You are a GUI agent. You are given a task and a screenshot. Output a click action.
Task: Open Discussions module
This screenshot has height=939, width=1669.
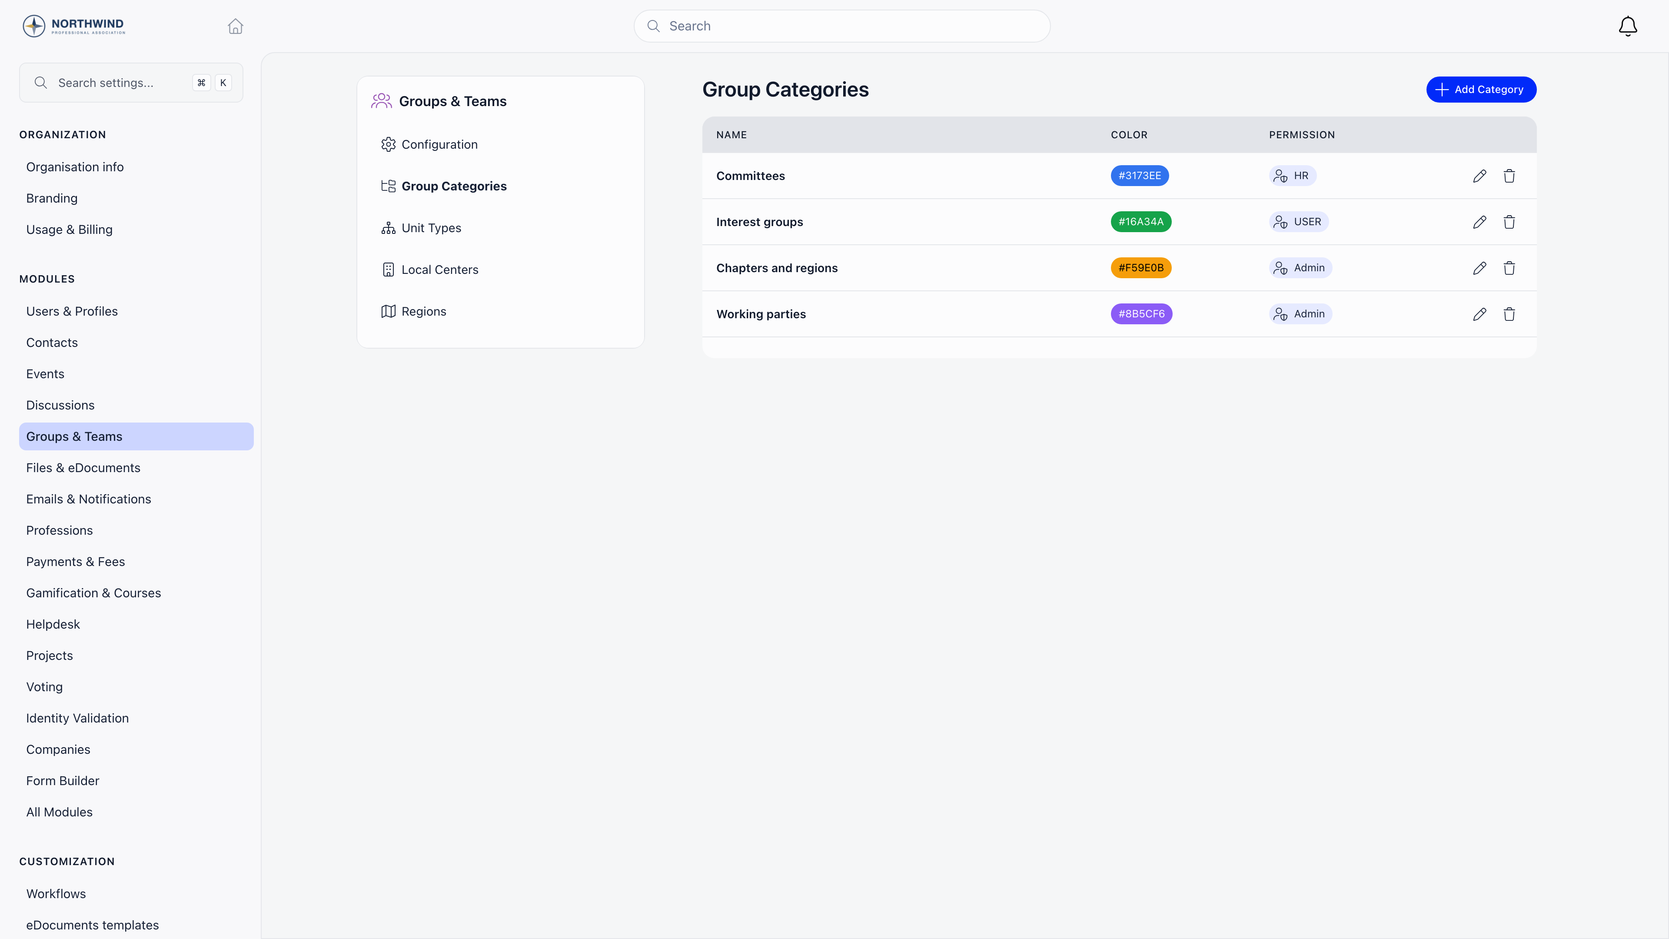(x=60, y=405)
